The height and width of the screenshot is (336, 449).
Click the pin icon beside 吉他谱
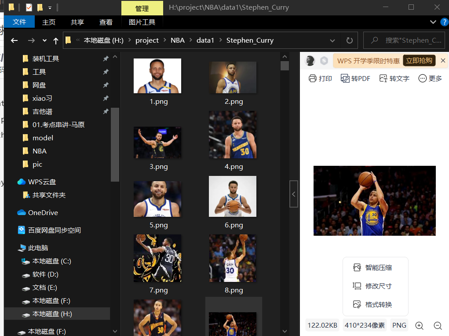pyautogui.click(x=106, y=111)
